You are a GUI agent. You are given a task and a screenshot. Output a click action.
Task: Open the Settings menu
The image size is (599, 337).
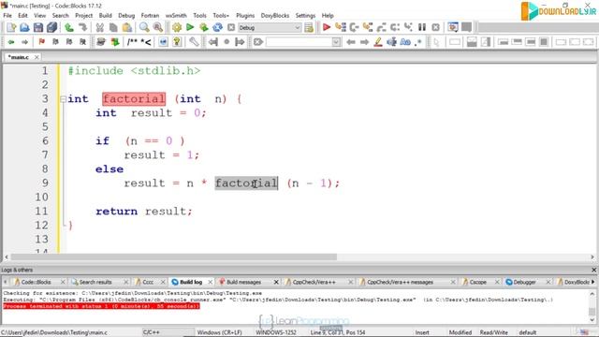(305, 16)
